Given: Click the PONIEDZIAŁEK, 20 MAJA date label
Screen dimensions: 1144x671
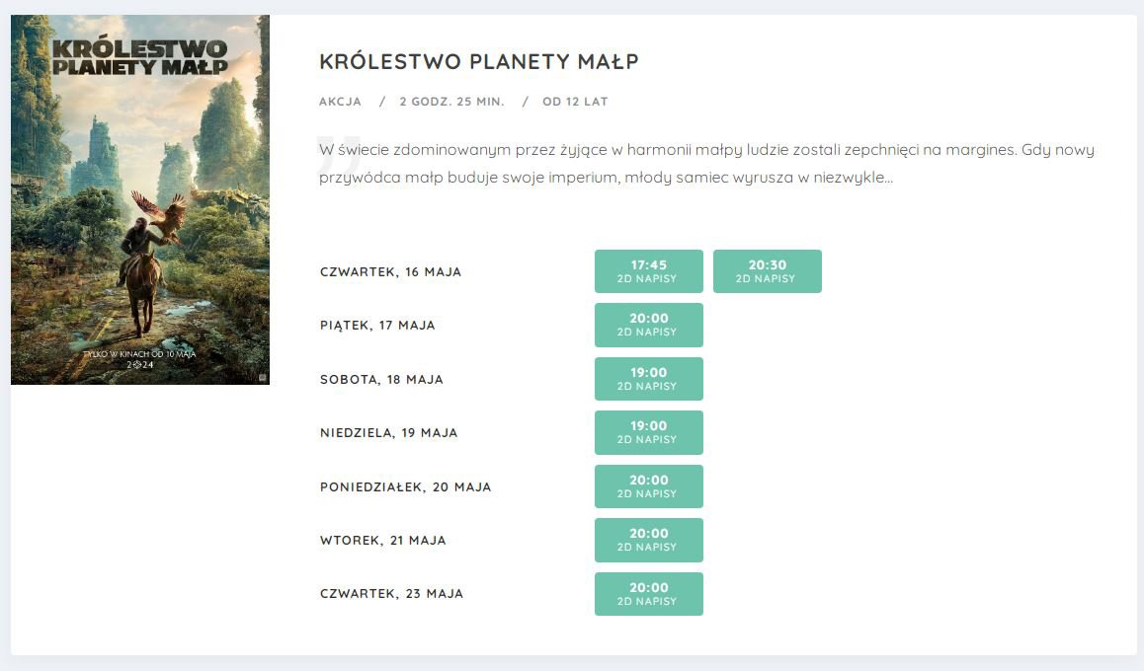Looking at the screenshot, I should pyautogui.click(x=406, y=486).
